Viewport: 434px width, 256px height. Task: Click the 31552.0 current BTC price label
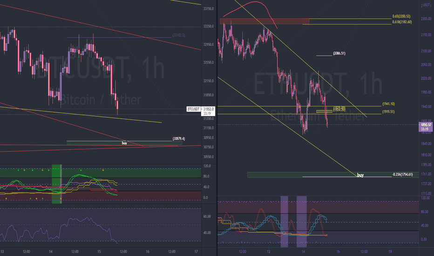(208, 109)
